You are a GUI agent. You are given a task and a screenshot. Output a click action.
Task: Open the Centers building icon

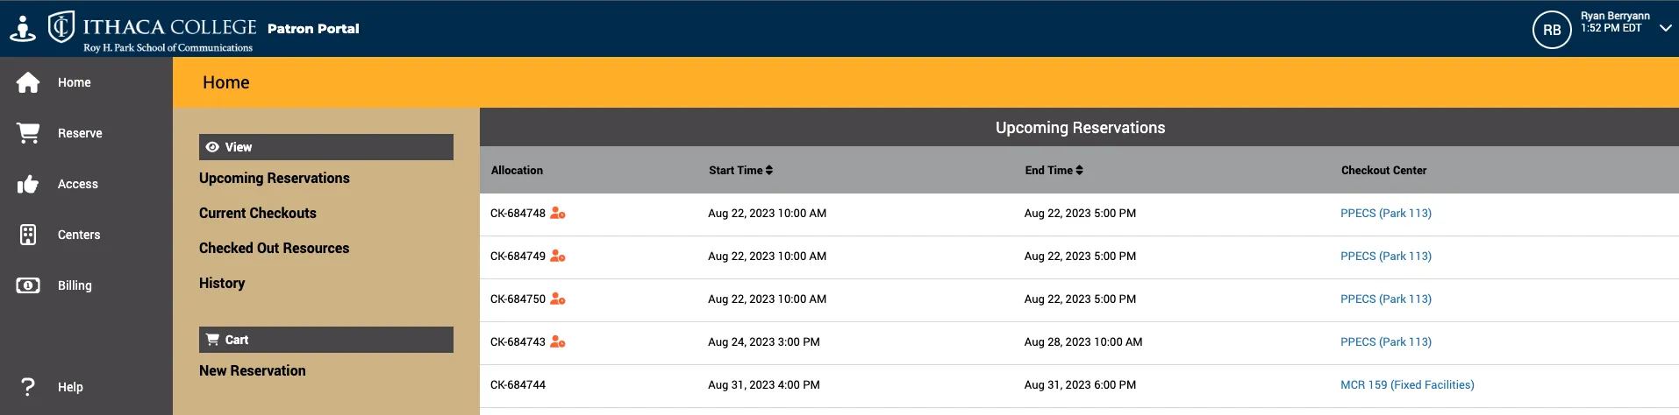point(28,235)
